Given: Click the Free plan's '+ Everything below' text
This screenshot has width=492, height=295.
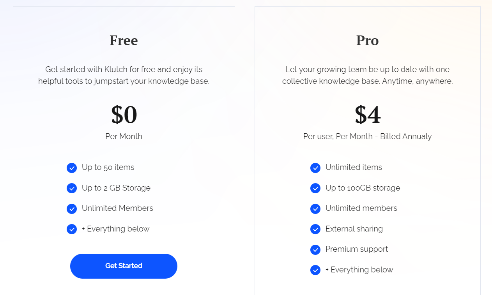Looking at the screenshot, I should [x=116, y=229].
